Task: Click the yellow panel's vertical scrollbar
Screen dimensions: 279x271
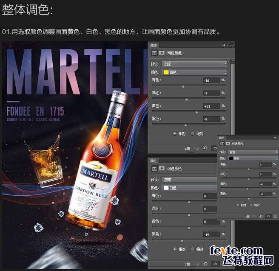Action: point(232,99)
